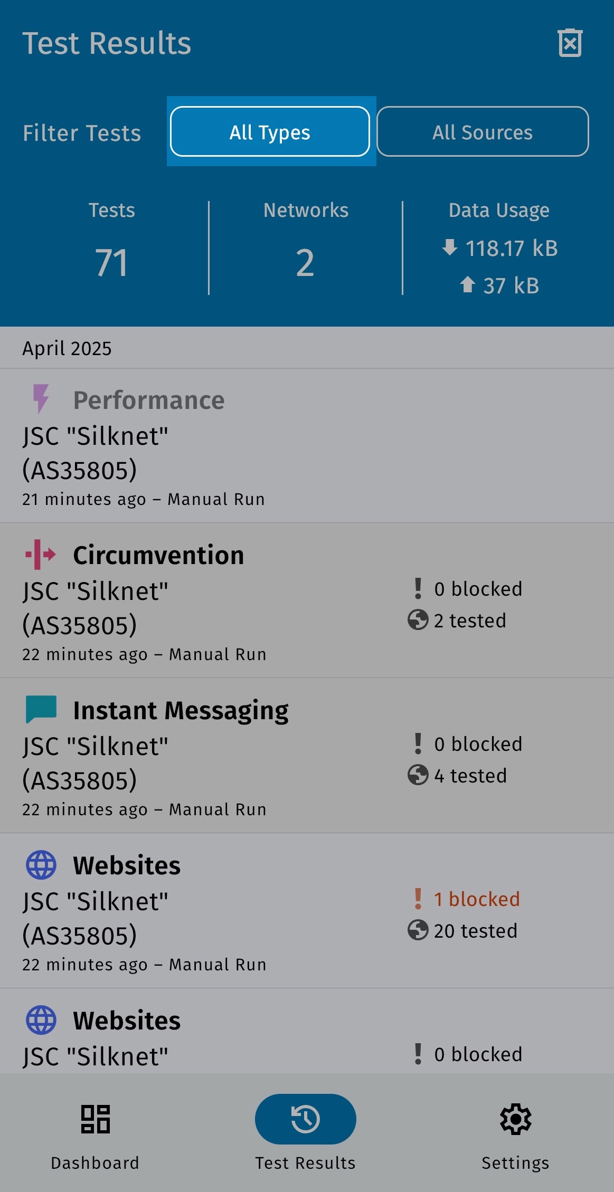Screen dimensions: 614x1192
Task: Tap the delete all results trash icon
Action: click(x=570, y=43)
